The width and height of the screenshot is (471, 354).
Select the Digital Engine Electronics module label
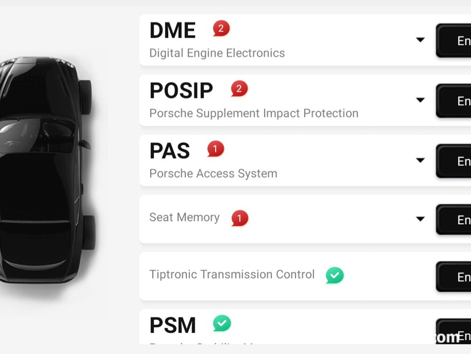(x=217, y=53)
